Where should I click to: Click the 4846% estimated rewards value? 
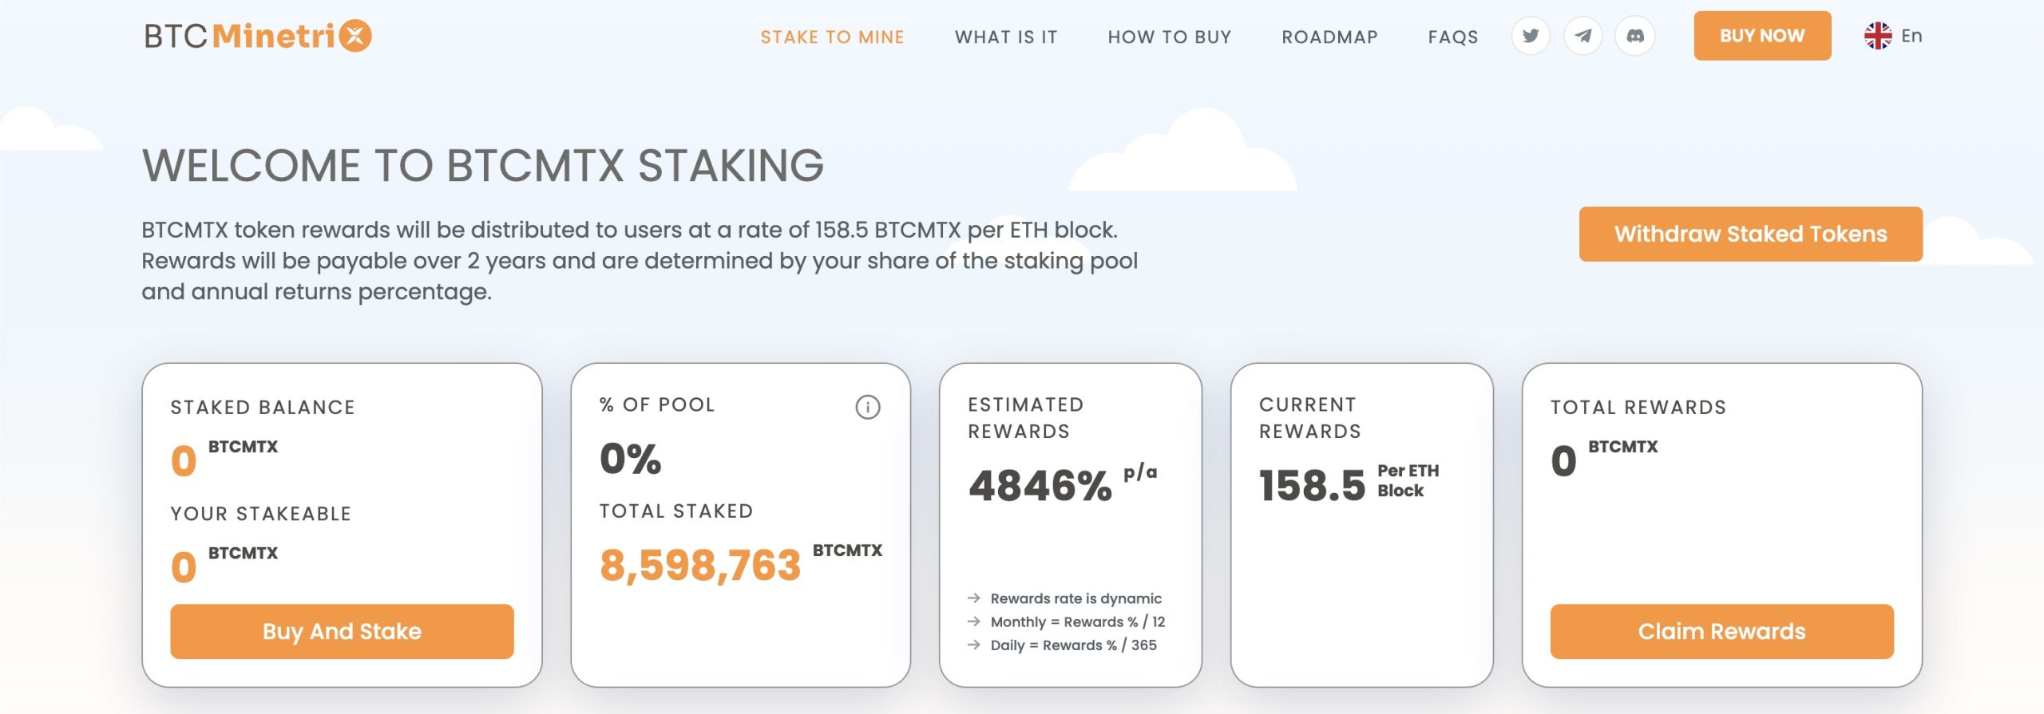tap(1040, 486)
